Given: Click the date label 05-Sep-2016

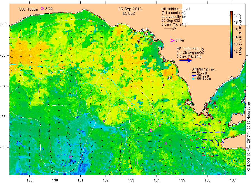Looking at the screenshot, I should pyautogui.click(x=130, y=9).
